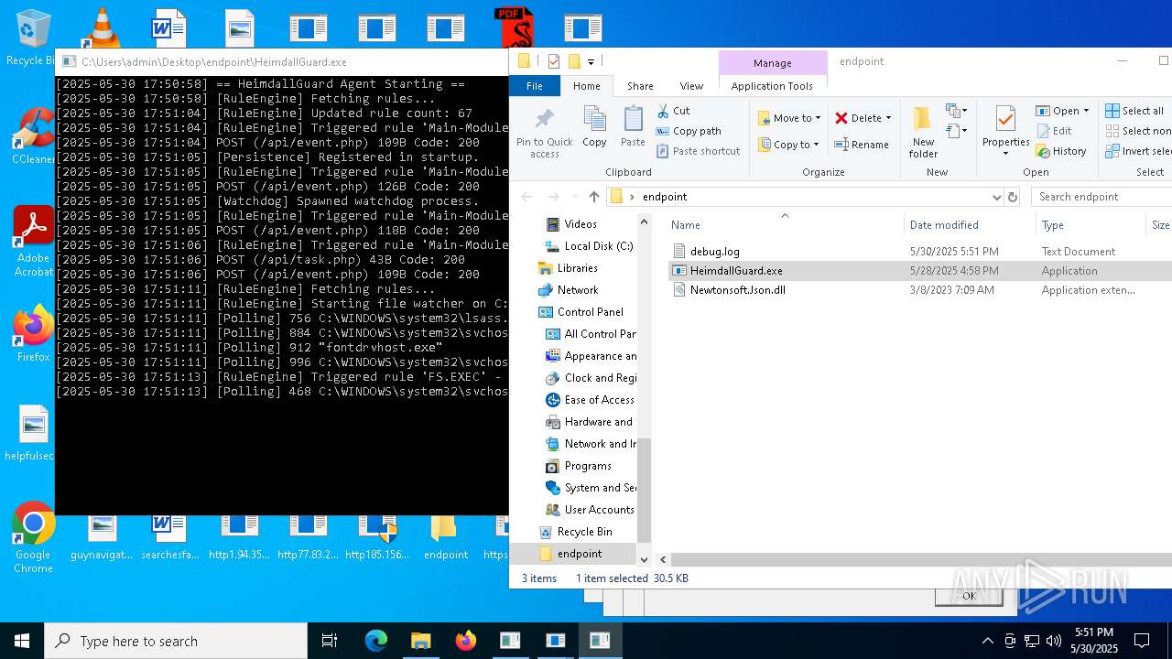Select Videos in navigation pane
The image size is (1172, 659).
pyautogui.click(x=581, y=224)
